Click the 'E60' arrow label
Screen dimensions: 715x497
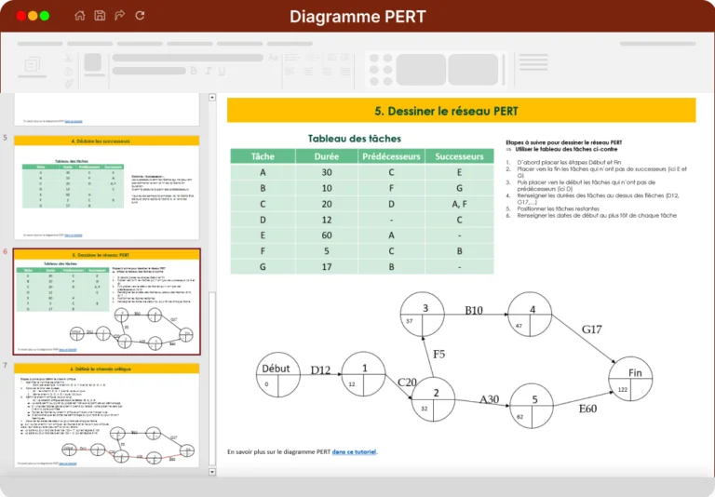[x=587, y=409]
